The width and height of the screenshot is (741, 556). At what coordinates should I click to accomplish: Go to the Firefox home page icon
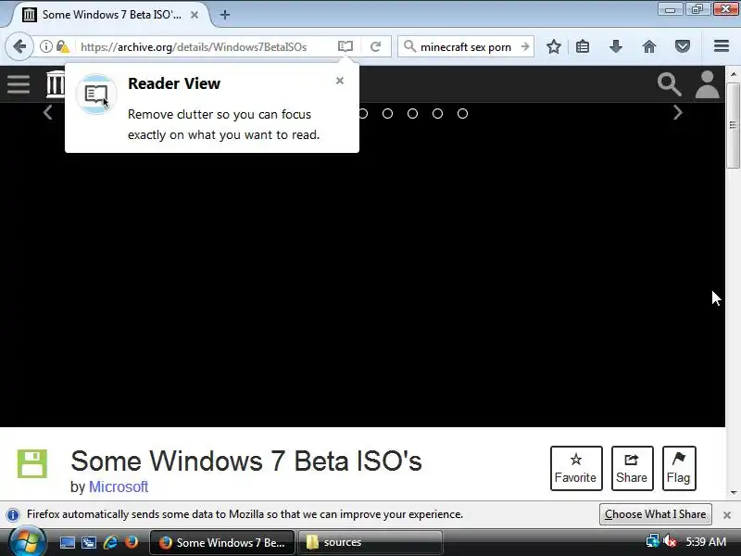click(649, 46)
